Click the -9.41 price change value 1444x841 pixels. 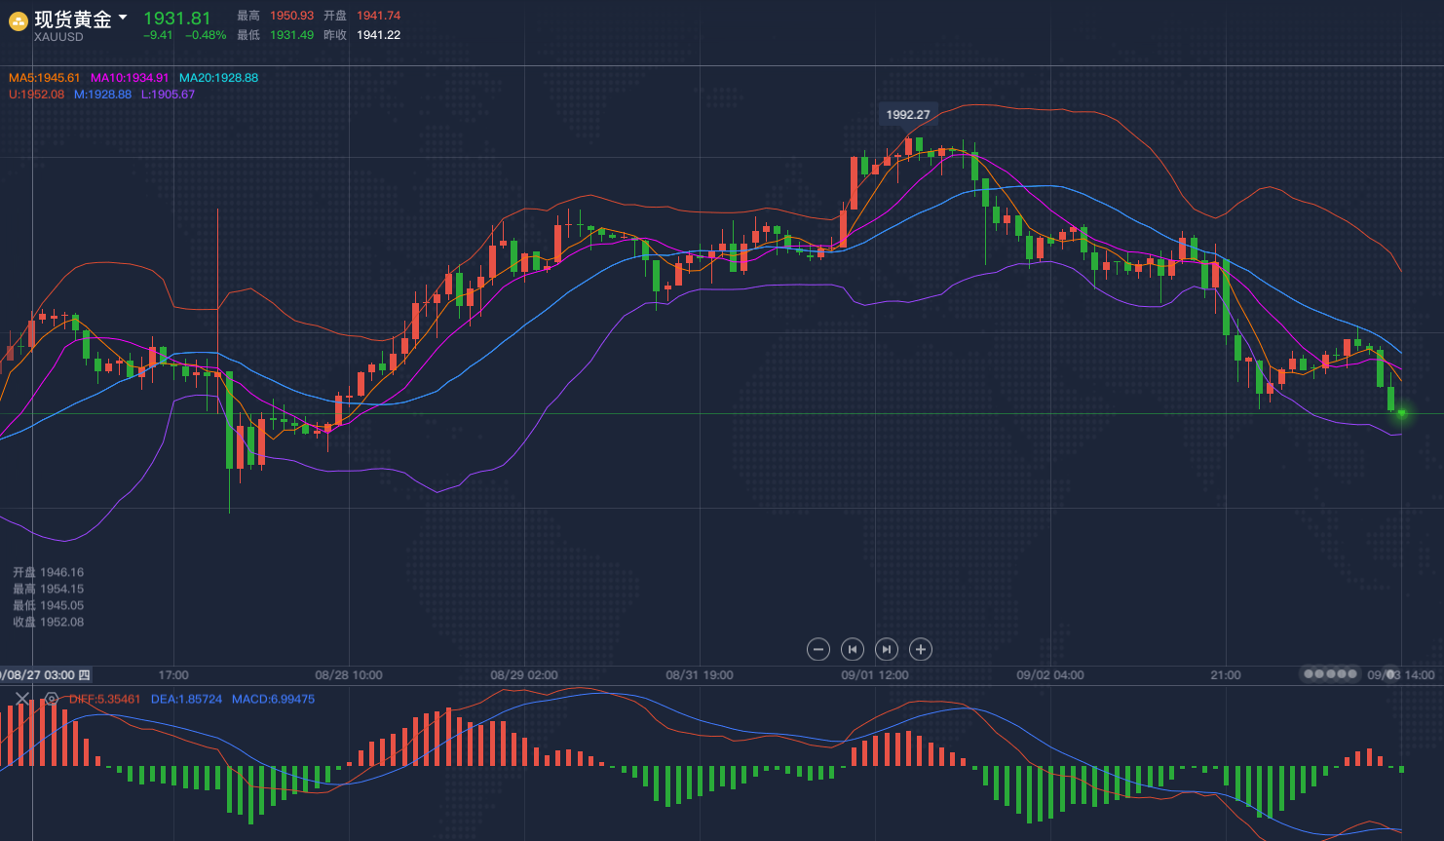click(158, 35)
